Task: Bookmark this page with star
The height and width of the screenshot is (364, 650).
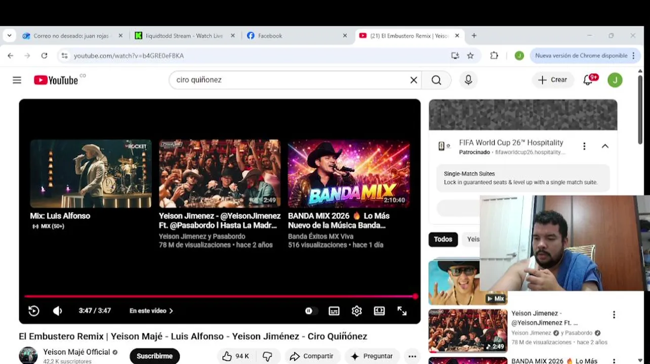Action: click(x=470, y=56)
